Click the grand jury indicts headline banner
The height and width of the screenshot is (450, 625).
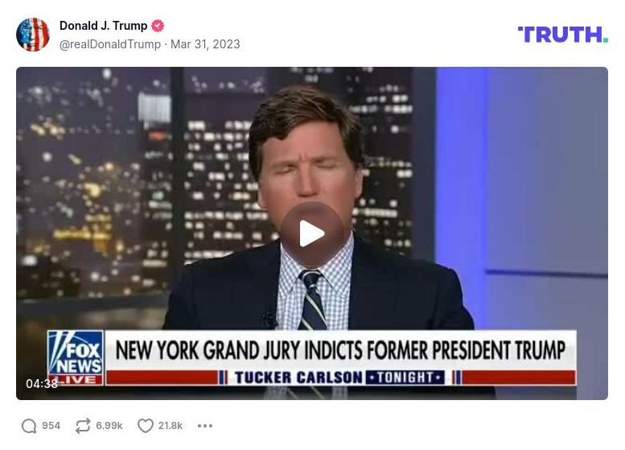[x=340, y=350]
